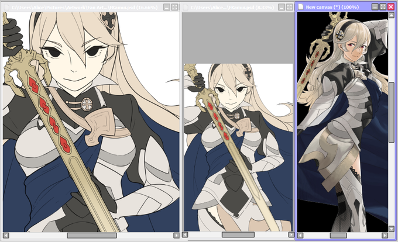The width and height of the screenshot is (398, 242).
Task: Minimize the New canvas window
Action: click(375, 7)
